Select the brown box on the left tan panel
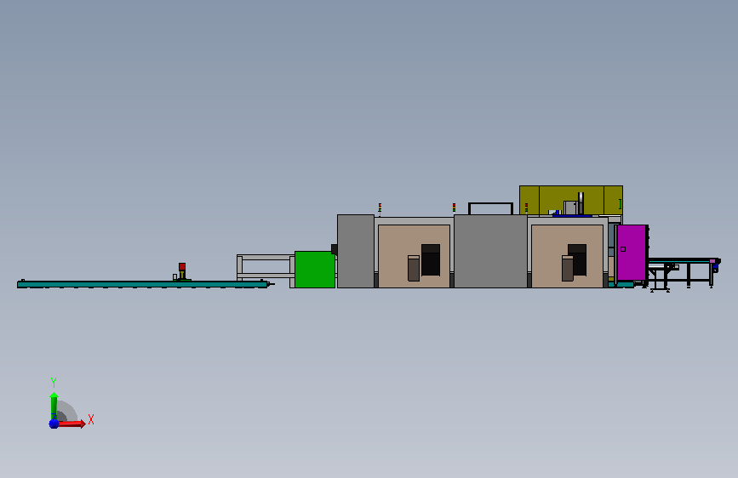 coord(413,268)
